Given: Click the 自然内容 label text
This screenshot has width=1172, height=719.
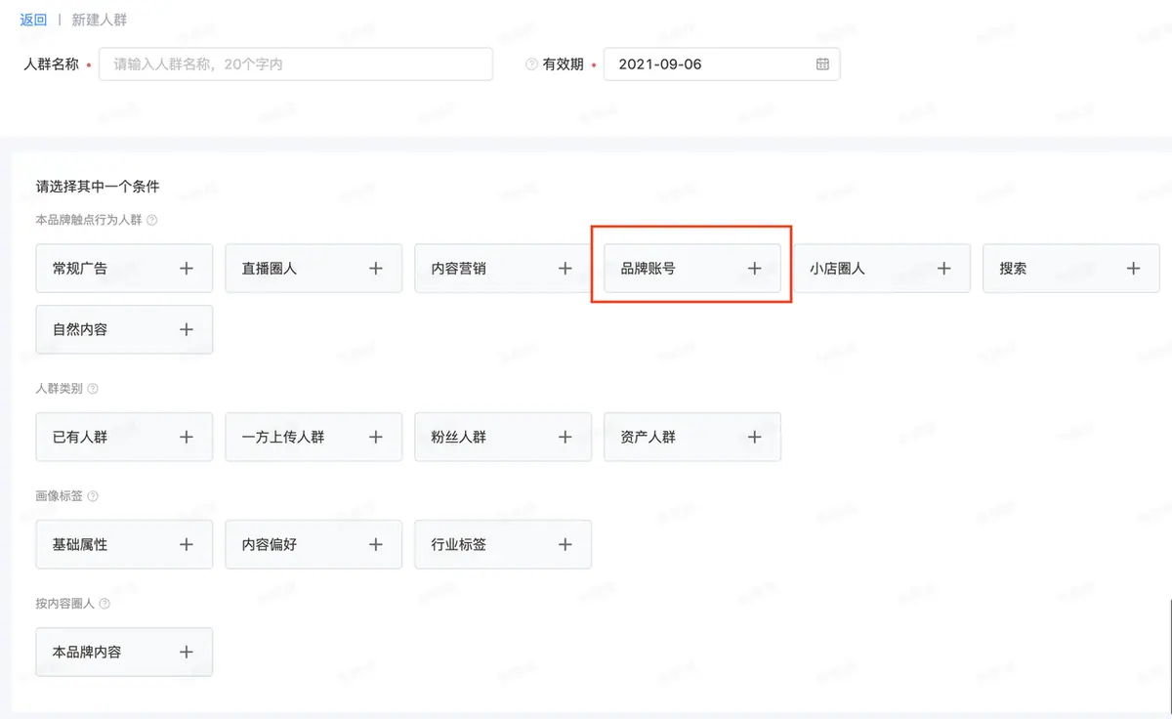Looking at the screenshot, I should (80, 329).
